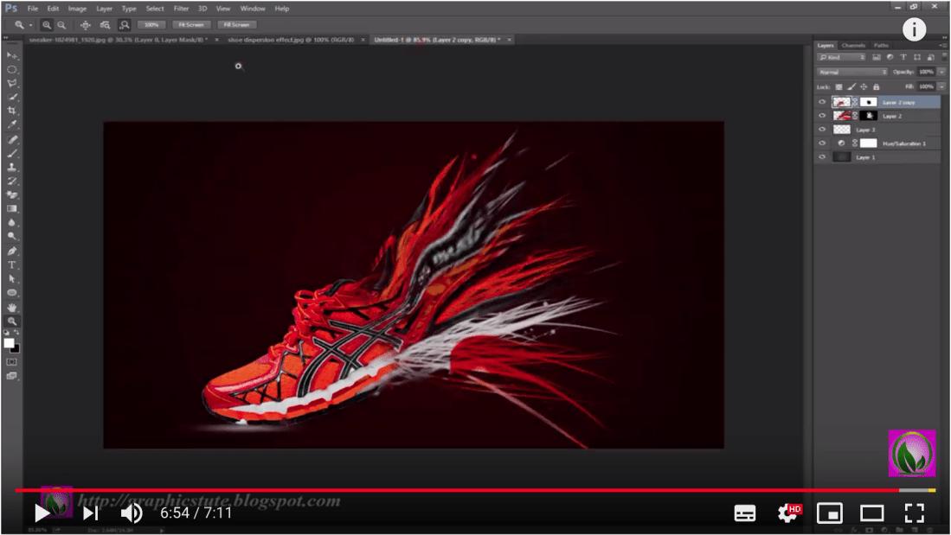
Task: Select the Move tool
Action: click(x=12, y=55)
